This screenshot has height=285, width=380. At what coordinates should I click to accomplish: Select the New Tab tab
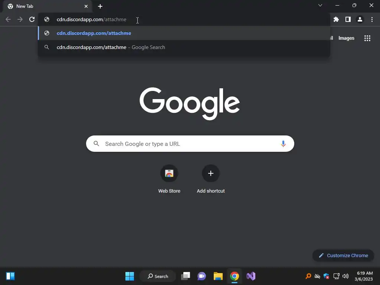pos(47,6)
